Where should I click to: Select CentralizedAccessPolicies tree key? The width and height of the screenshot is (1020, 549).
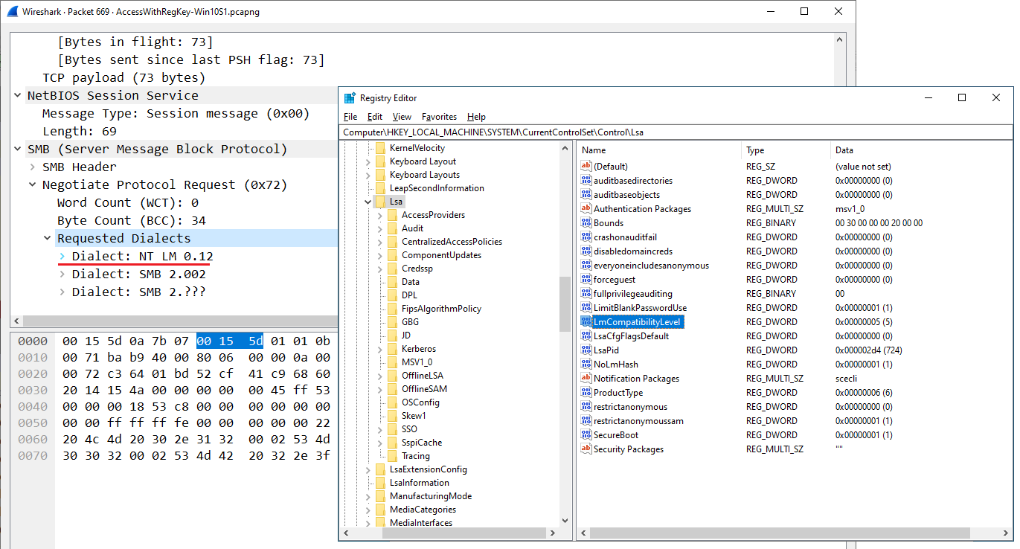tap(452, 242)
